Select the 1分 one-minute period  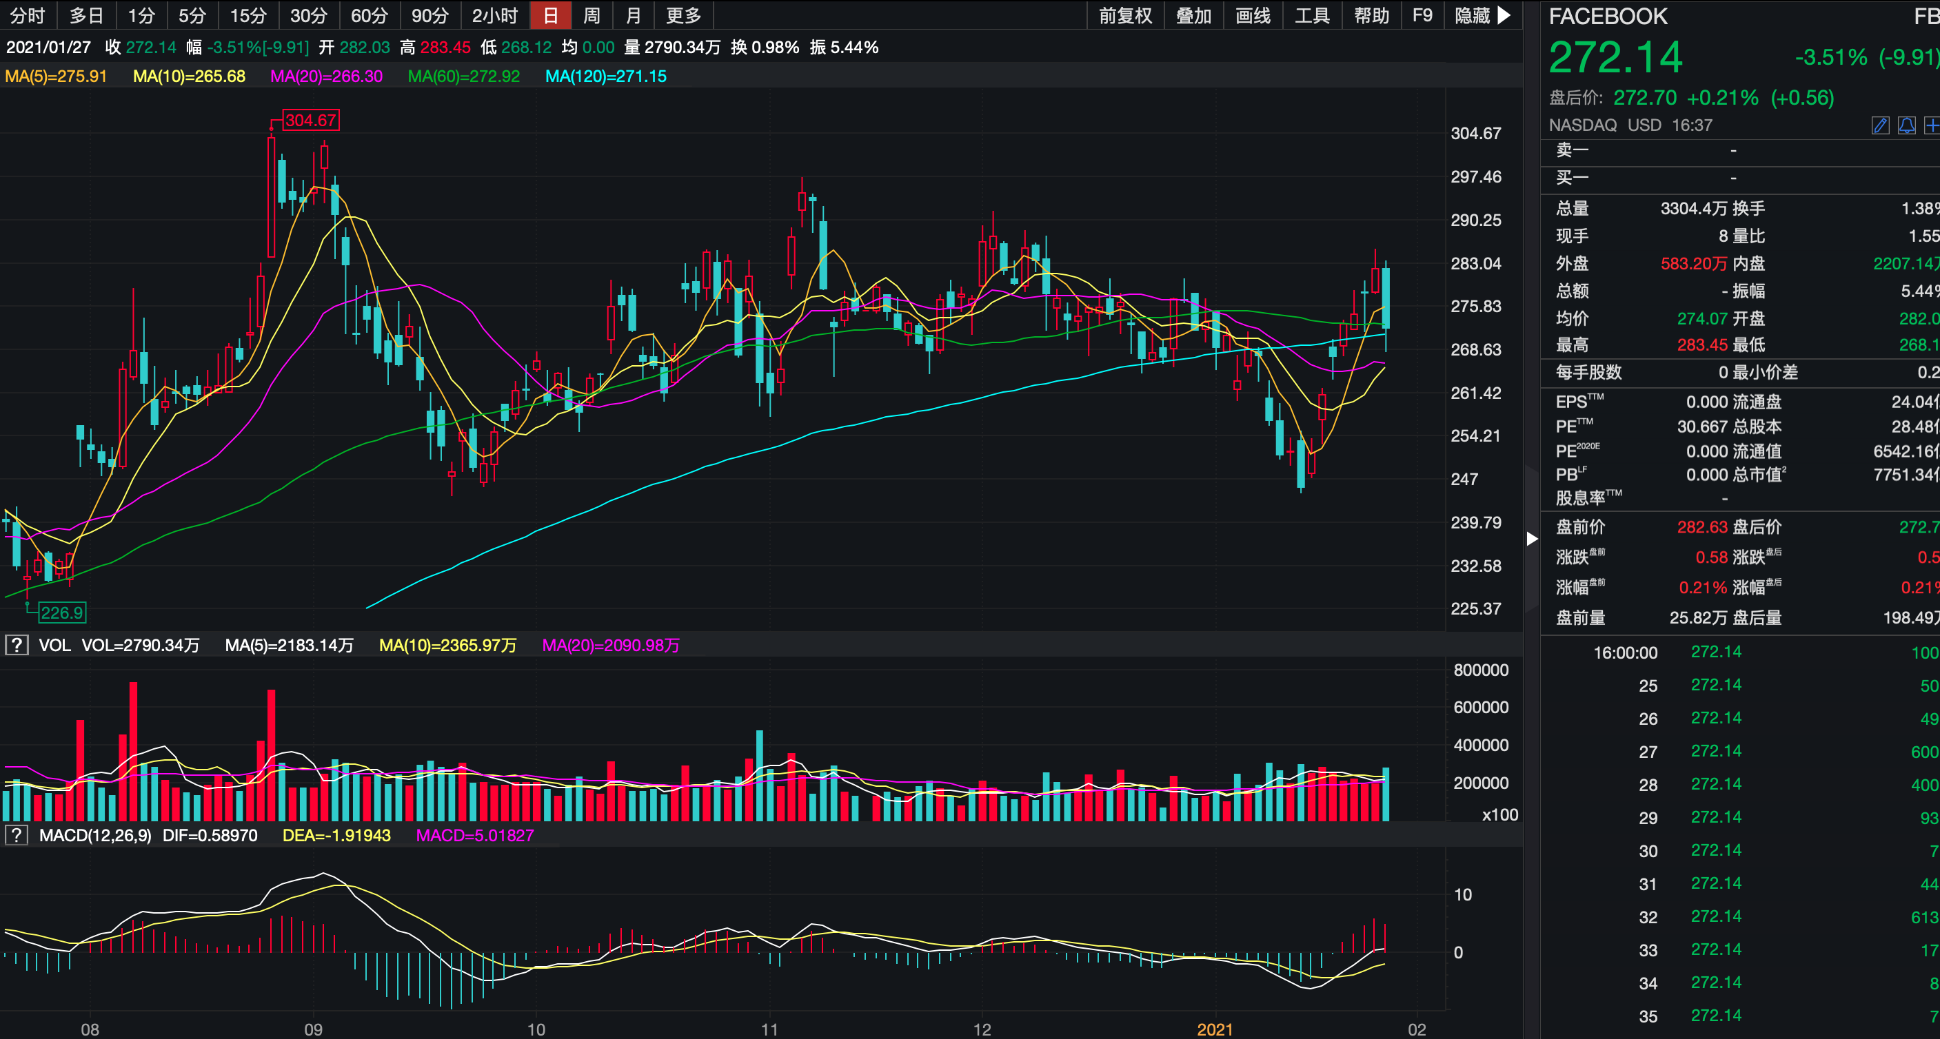pyautogui.click(x=141, y=15)
